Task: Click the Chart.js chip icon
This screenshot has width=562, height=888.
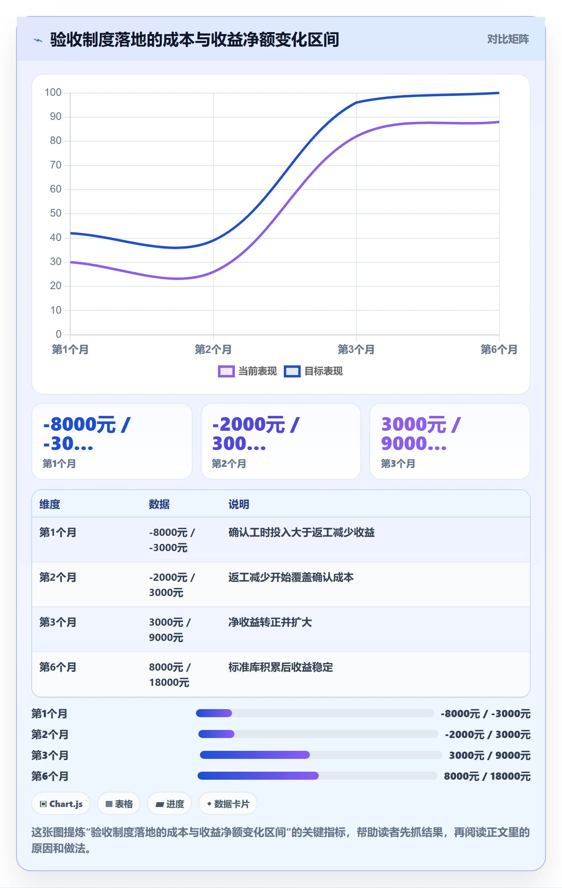Action: coord(43,804)
